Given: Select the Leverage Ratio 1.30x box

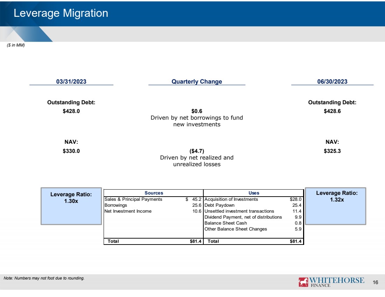Looking at the screenshot, I should click(x=71, y=205).
